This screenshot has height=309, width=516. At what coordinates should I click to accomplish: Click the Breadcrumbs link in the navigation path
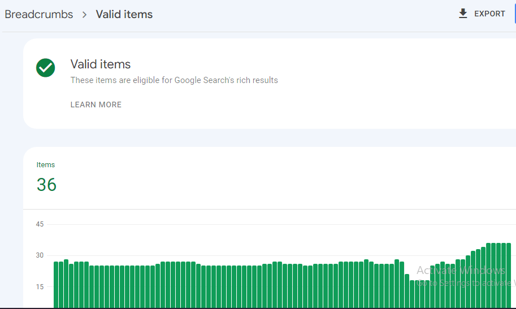(39, 15)
